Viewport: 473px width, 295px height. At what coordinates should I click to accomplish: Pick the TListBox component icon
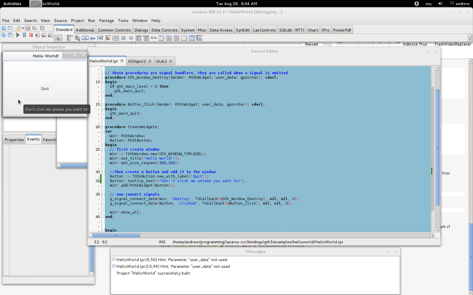click(138, 38)
